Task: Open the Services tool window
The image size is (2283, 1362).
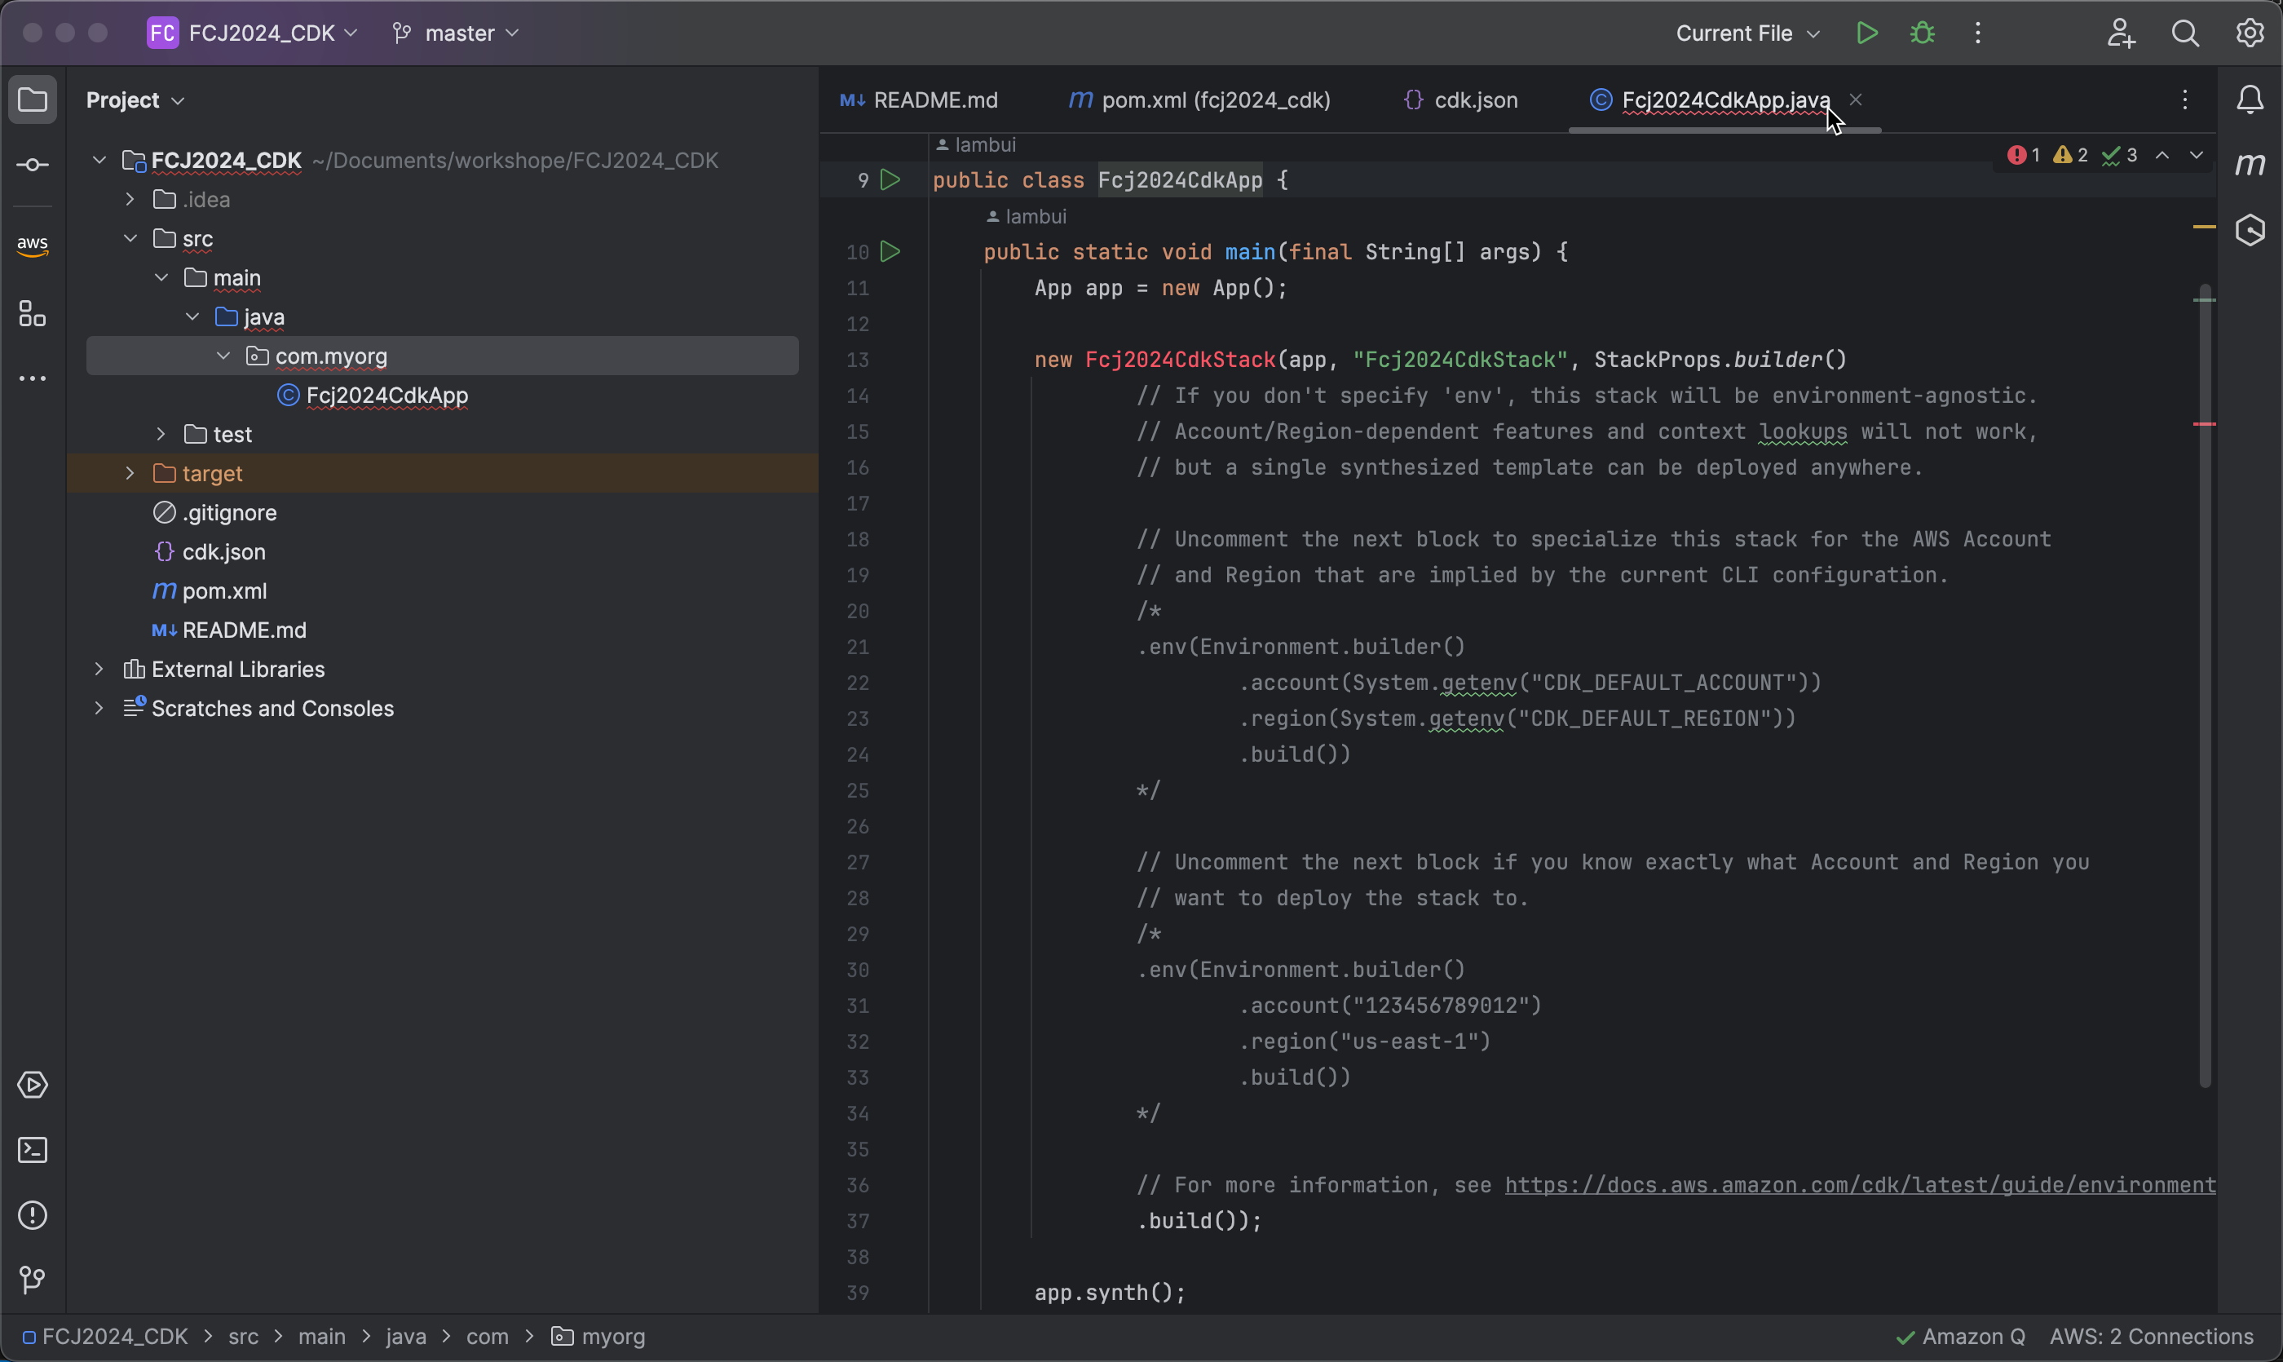Action: [33, 1085]
